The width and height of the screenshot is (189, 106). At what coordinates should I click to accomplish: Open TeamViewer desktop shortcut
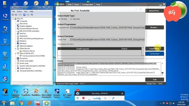click(26, 92)
